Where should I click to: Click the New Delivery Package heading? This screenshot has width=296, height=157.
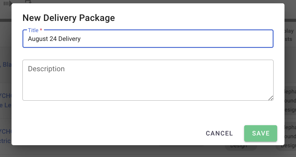[69, 18]
